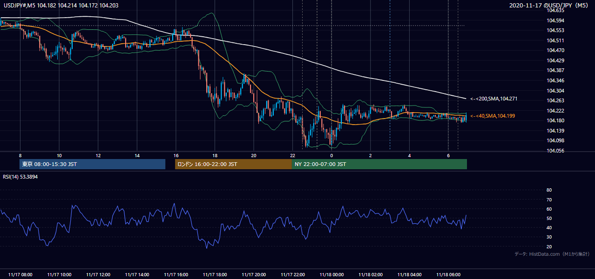Screen dimensions: 595x279
Task: Click the 104.635 price axis label
Action: click(556, 10)
